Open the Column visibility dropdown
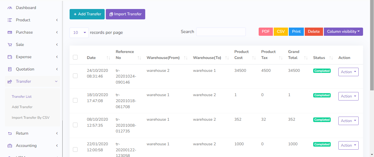The height and width of the screenshot is (157, 374). coord(343,32)
